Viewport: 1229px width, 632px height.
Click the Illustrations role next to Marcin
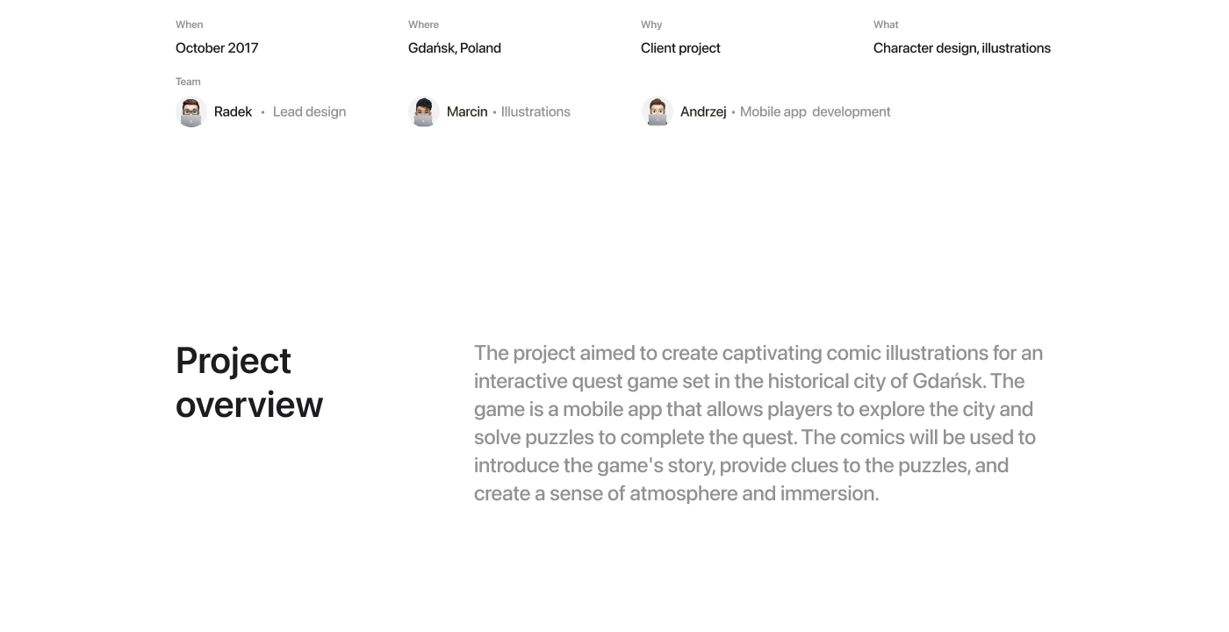535,111
